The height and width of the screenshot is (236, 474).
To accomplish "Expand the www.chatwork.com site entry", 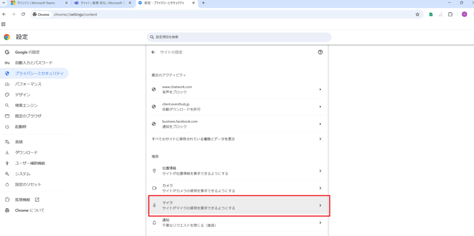I will 237,89.
